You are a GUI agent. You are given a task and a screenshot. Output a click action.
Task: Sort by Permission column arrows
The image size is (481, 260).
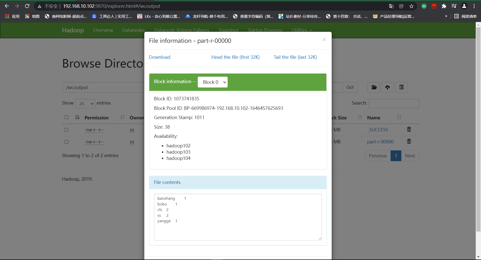click(x=123, y=117)
